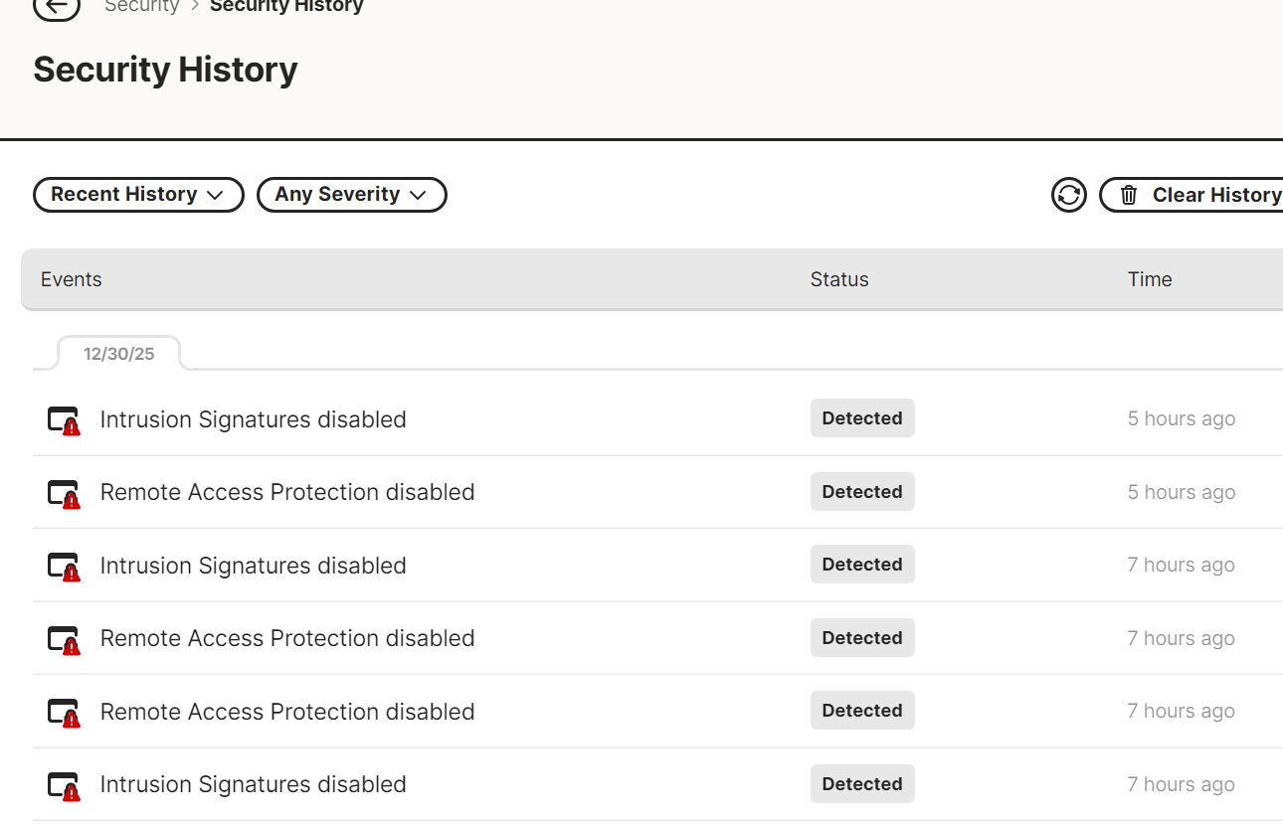Click Detected badge on first Remote Access row

(862, 492)
